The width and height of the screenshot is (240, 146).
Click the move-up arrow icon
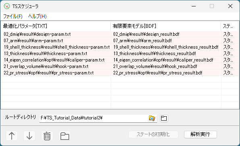point(12,136)
